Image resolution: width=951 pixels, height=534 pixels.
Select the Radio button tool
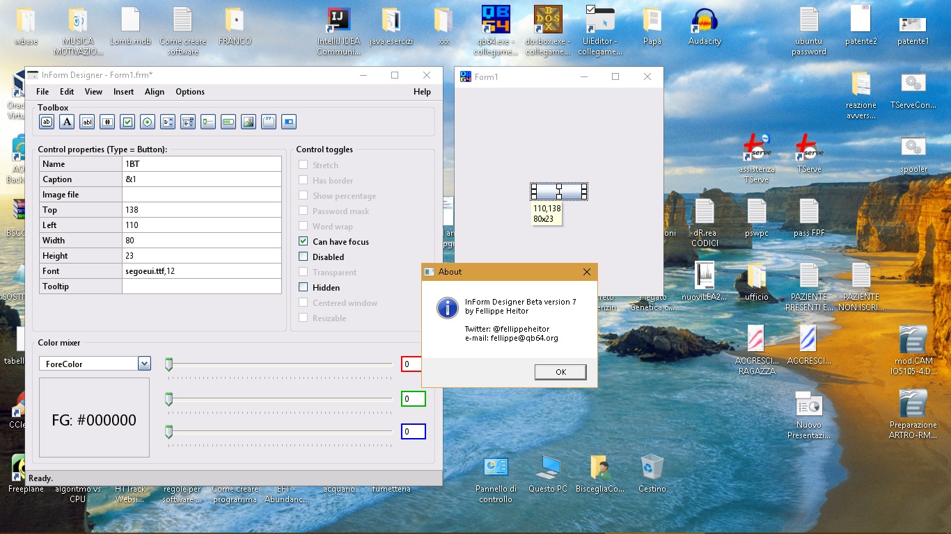tap(148, 122)
